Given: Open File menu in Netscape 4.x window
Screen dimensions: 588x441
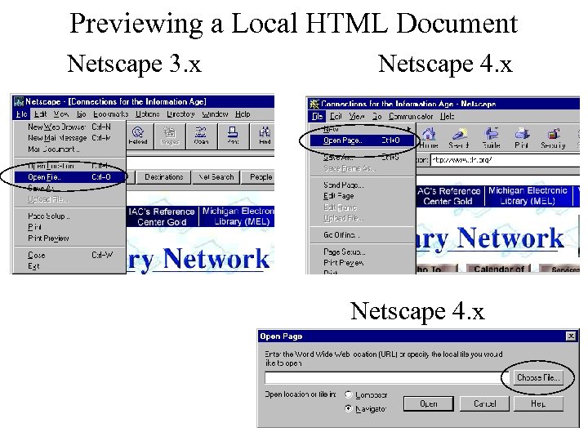Looking at the screenshot, I should [317, 116].
